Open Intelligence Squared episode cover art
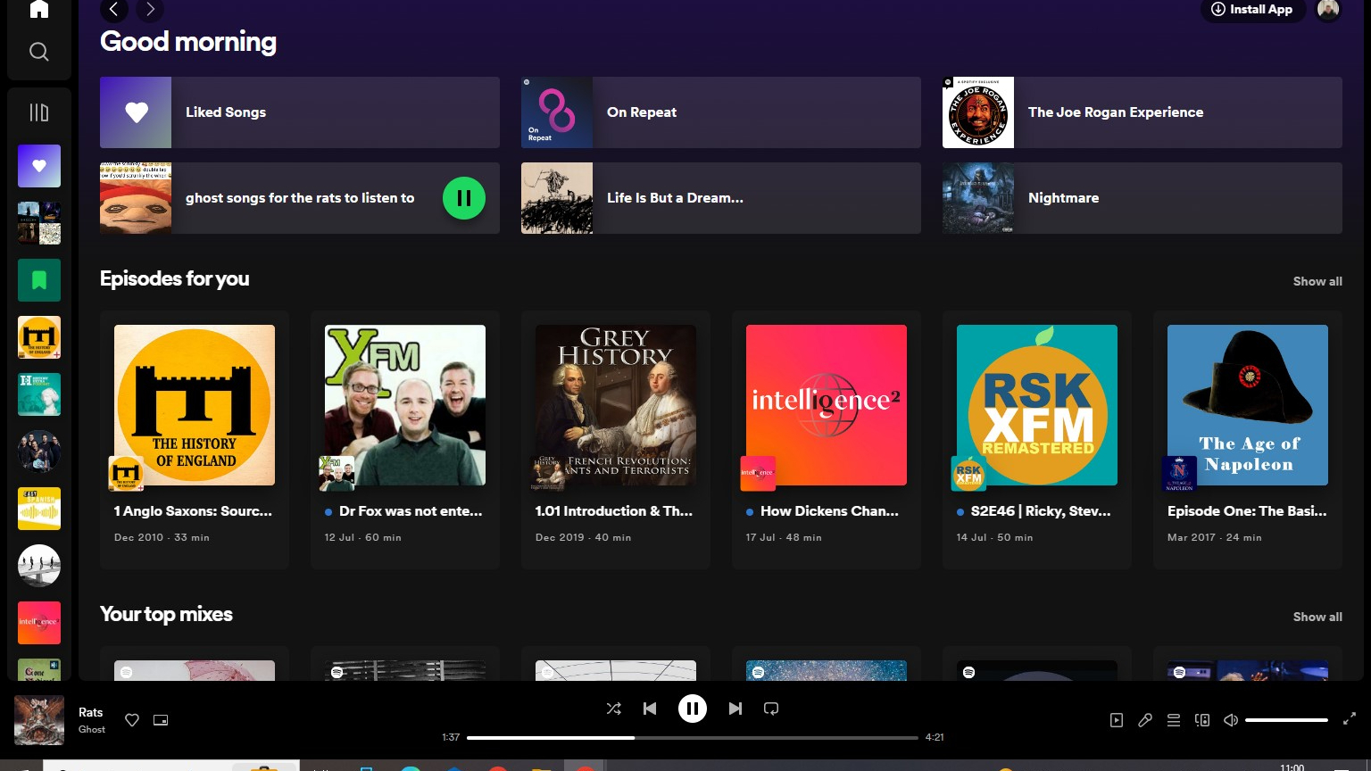1371x771 pixels. click(x=827, y=405)
